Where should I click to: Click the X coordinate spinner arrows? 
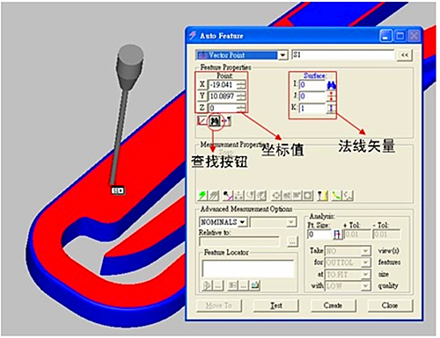[x=241, y=85]
